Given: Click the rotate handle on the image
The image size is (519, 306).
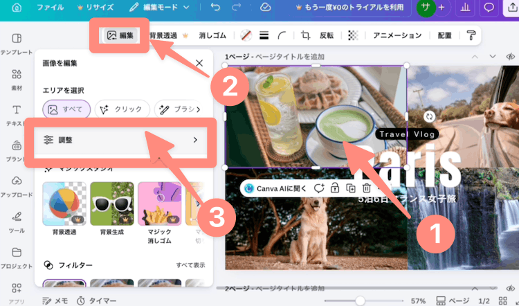Looking at the screenshot, I should point(429,116).
